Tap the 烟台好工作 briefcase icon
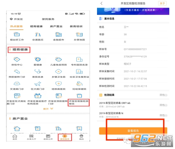Image resolution: width=175 pixels, height=149 pixels. tap(17, 34)
